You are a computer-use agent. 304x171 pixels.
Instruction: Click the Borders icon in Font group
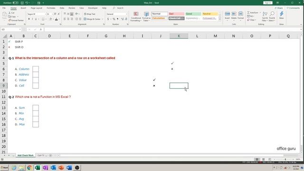point(43,19)
